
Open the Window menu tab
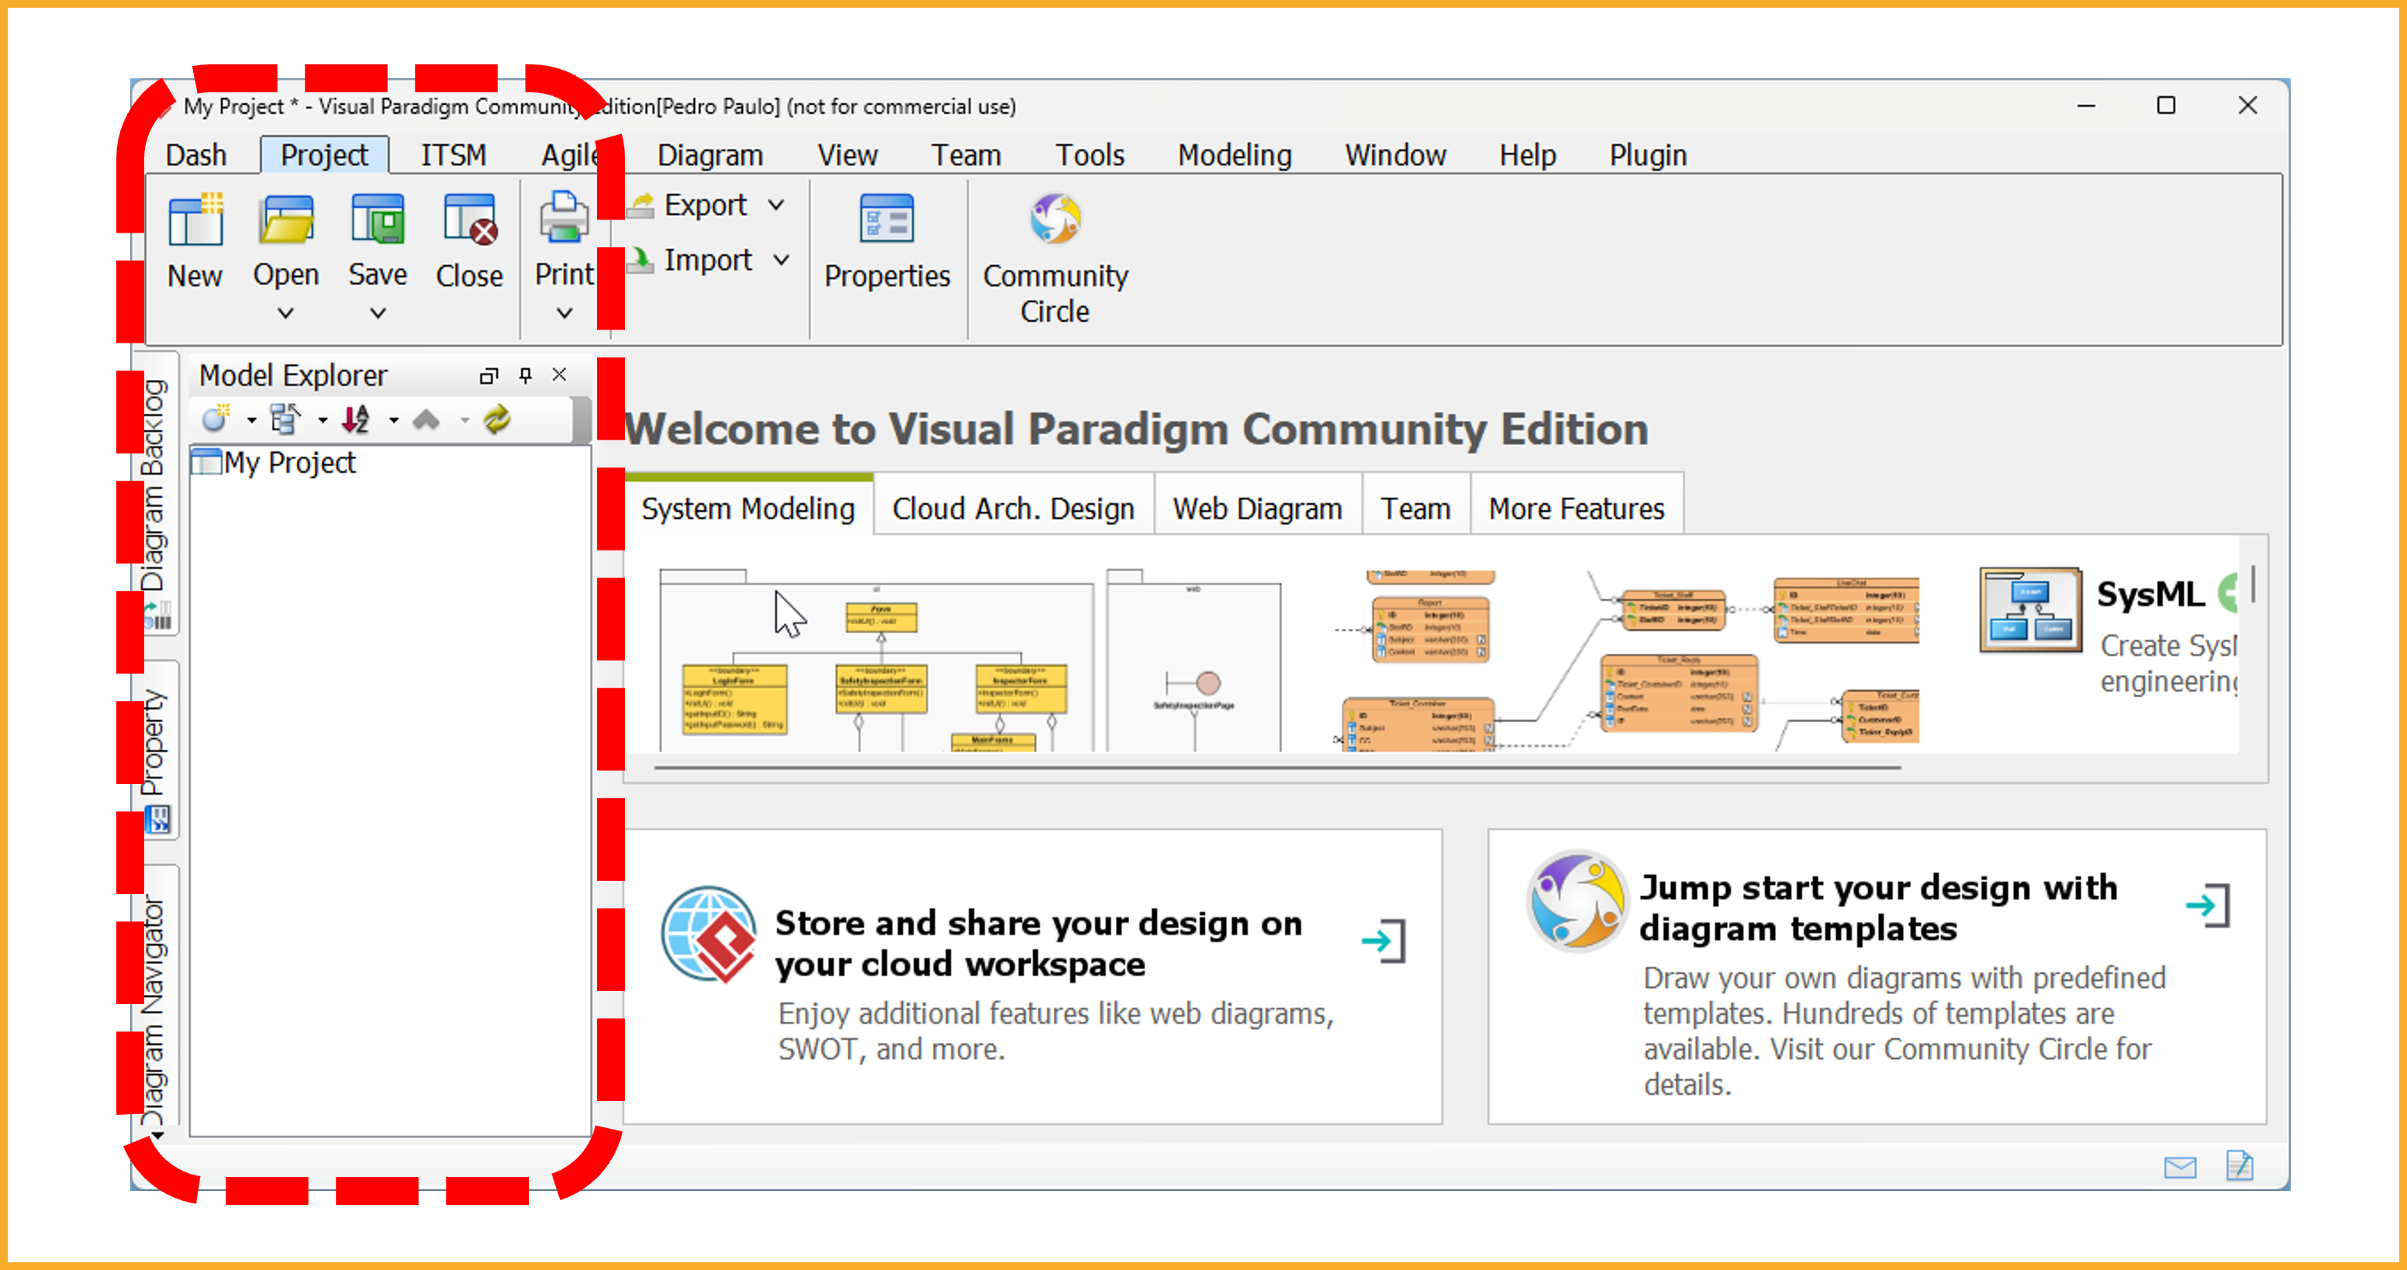(x=1395, y=155)
